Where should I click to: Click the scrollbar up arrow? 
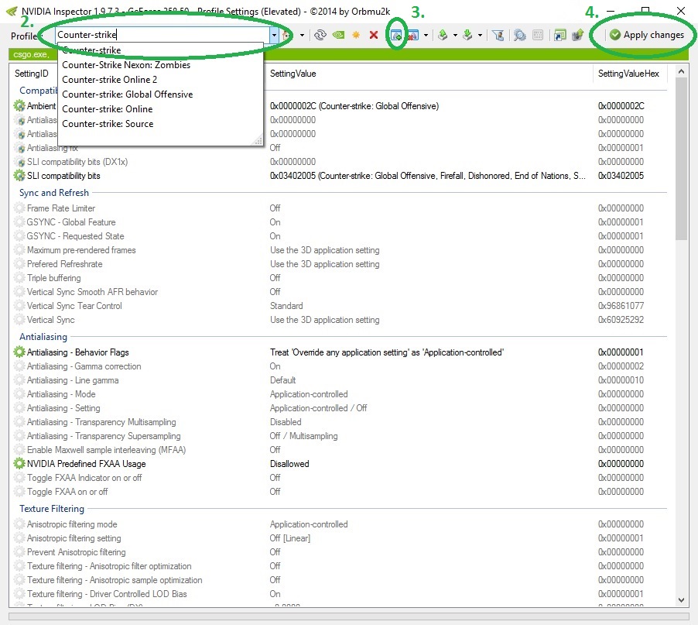tap(681, 71)
